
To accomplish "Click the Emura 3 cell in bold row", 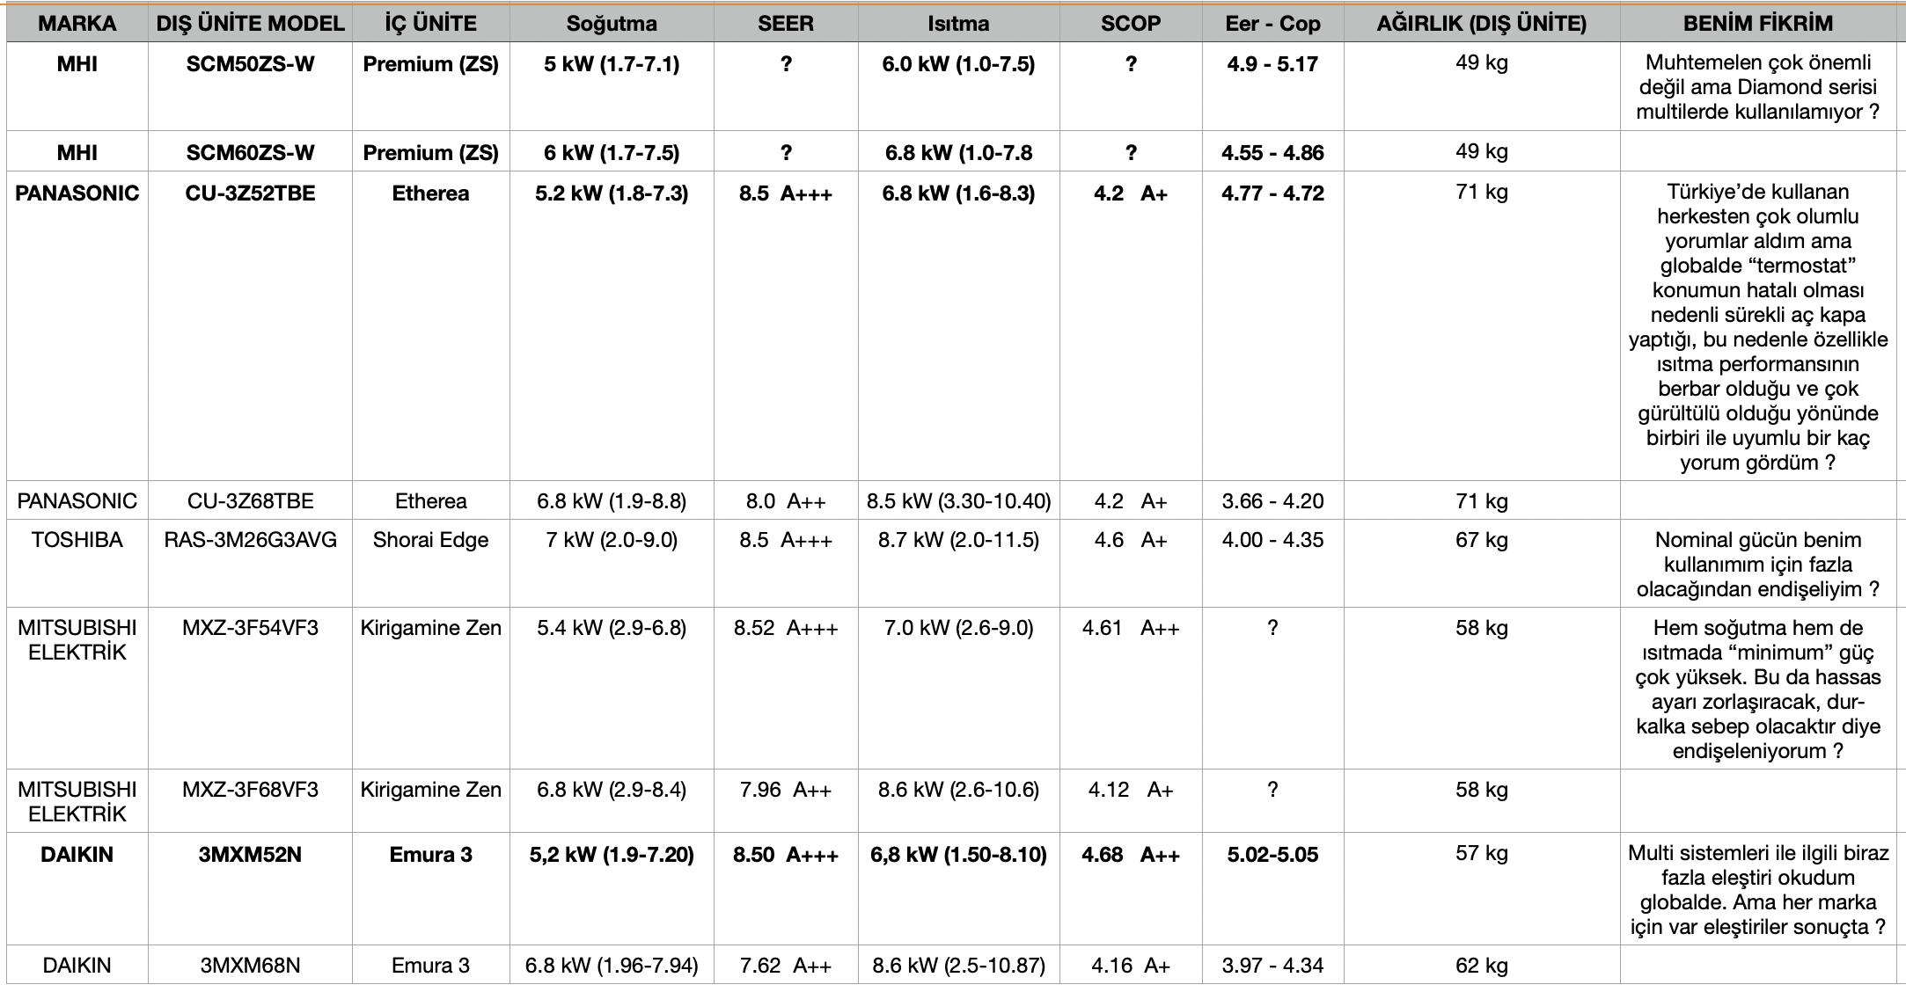I will 430,855.
